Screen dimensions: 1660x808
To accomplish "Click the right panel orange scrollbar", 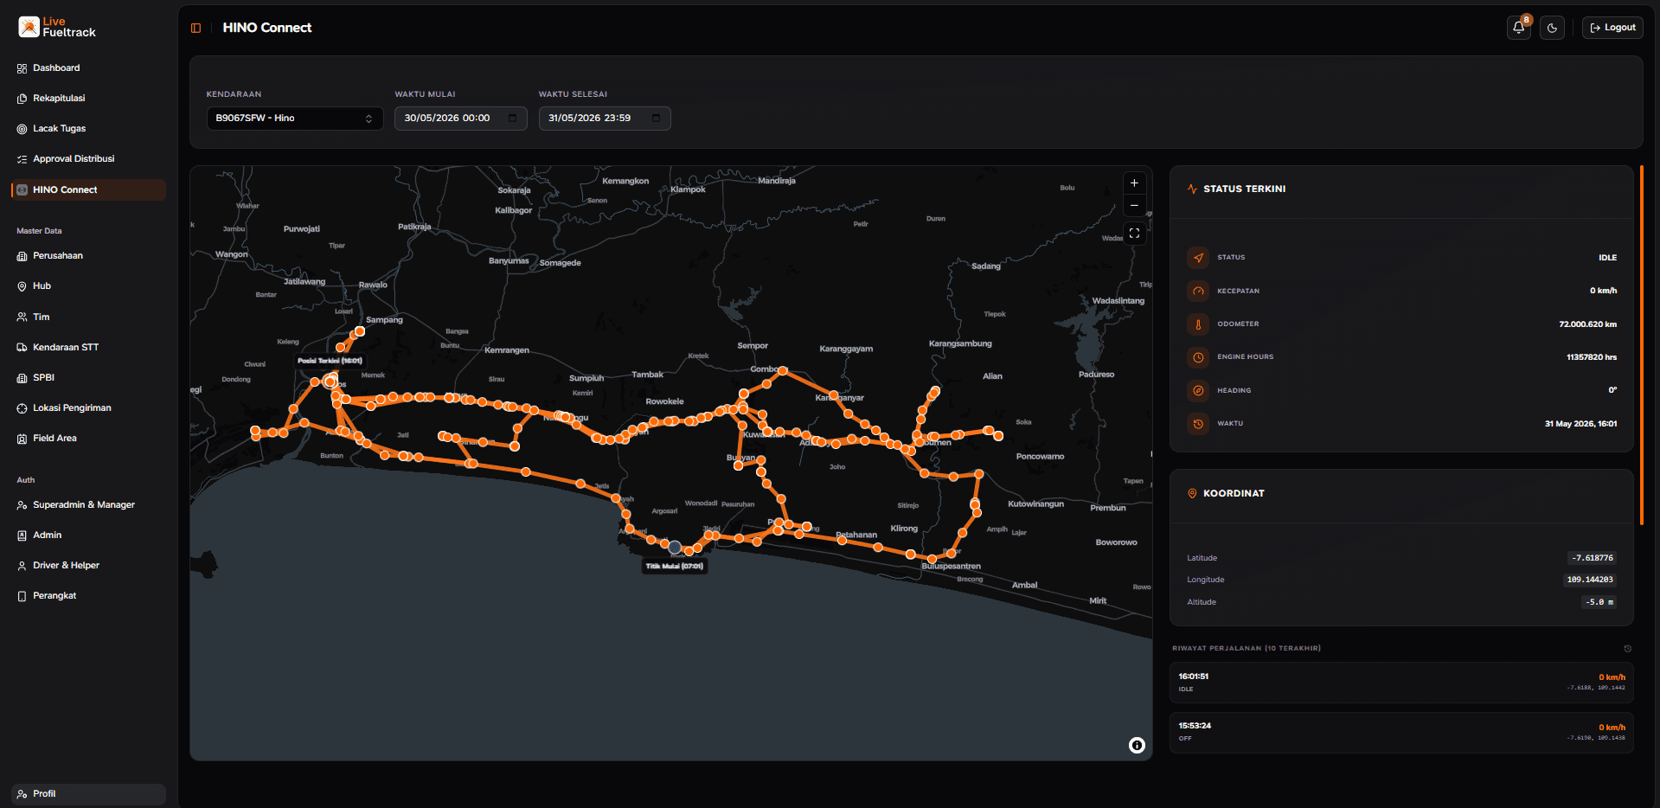I will tap(1641, 345).
